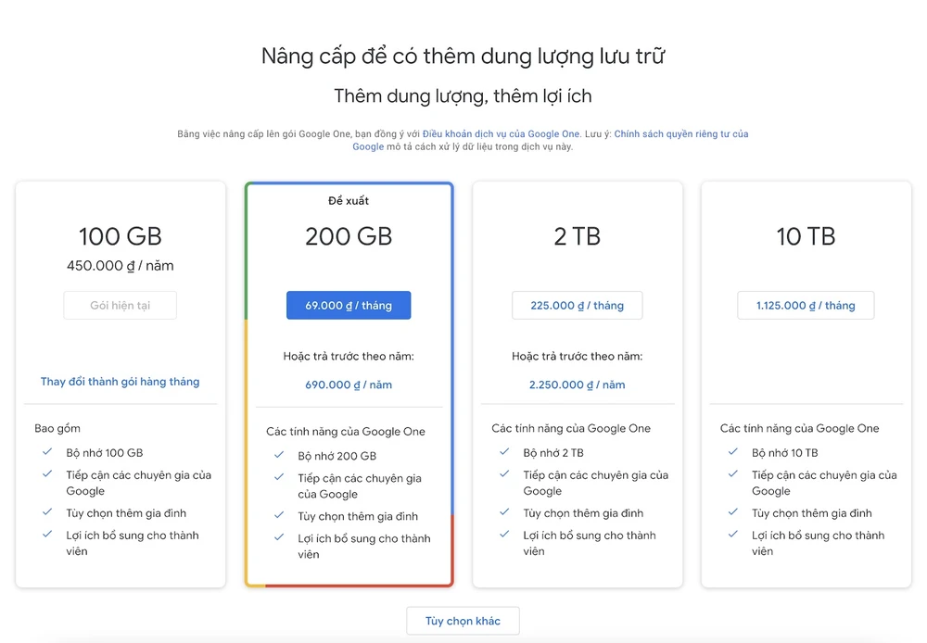927x643 pixels.
Task: Click the checkmark beside Bộ nhớ 2 TB
Action: pyautogui.click(x=504, y=452)
